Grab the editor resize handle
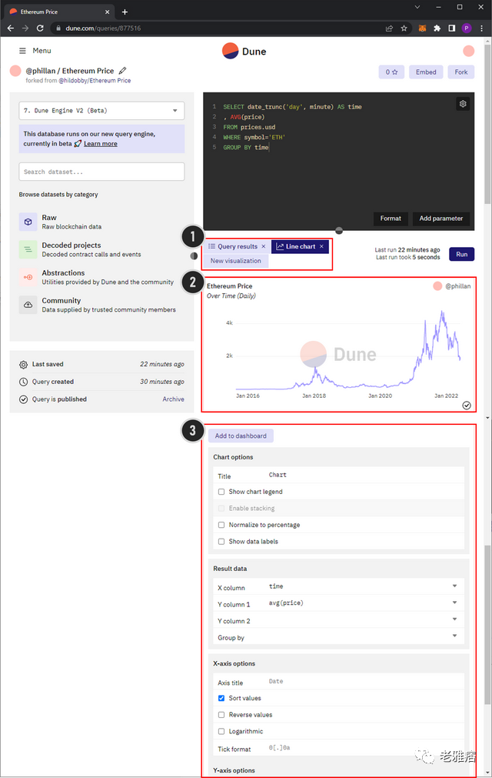492x778 pixels. (339, 231)
